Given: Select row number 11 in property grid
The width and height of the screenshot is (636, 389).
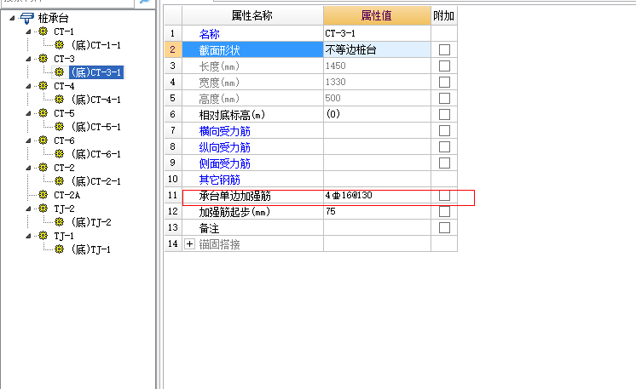Looking at the screenshot, I should (173, 196).
